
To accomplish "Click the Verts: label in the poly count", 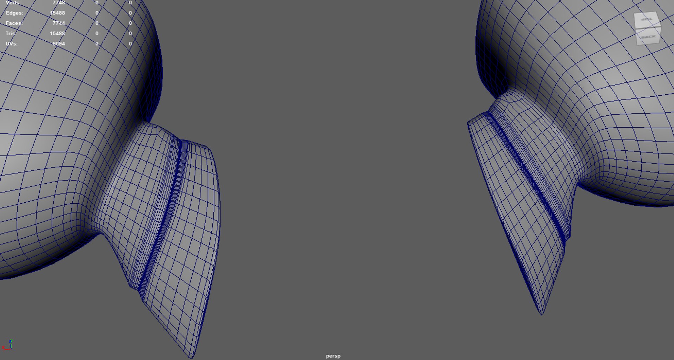I will coord(13,2).
